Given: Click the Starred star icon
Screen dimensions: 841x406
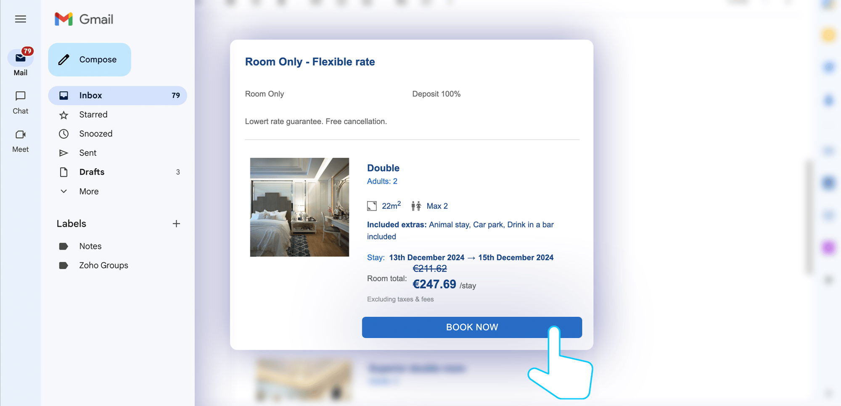Looking at the screenshot, I should point(63,115).
